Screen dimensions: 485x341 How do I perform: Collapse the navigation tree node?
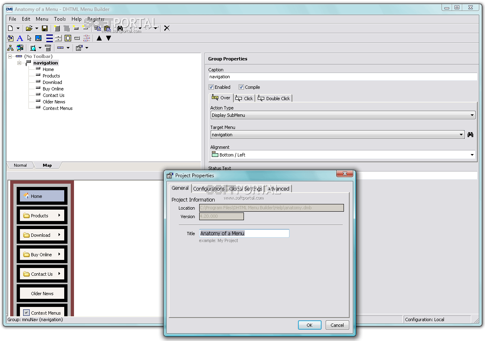coord(19,63)
